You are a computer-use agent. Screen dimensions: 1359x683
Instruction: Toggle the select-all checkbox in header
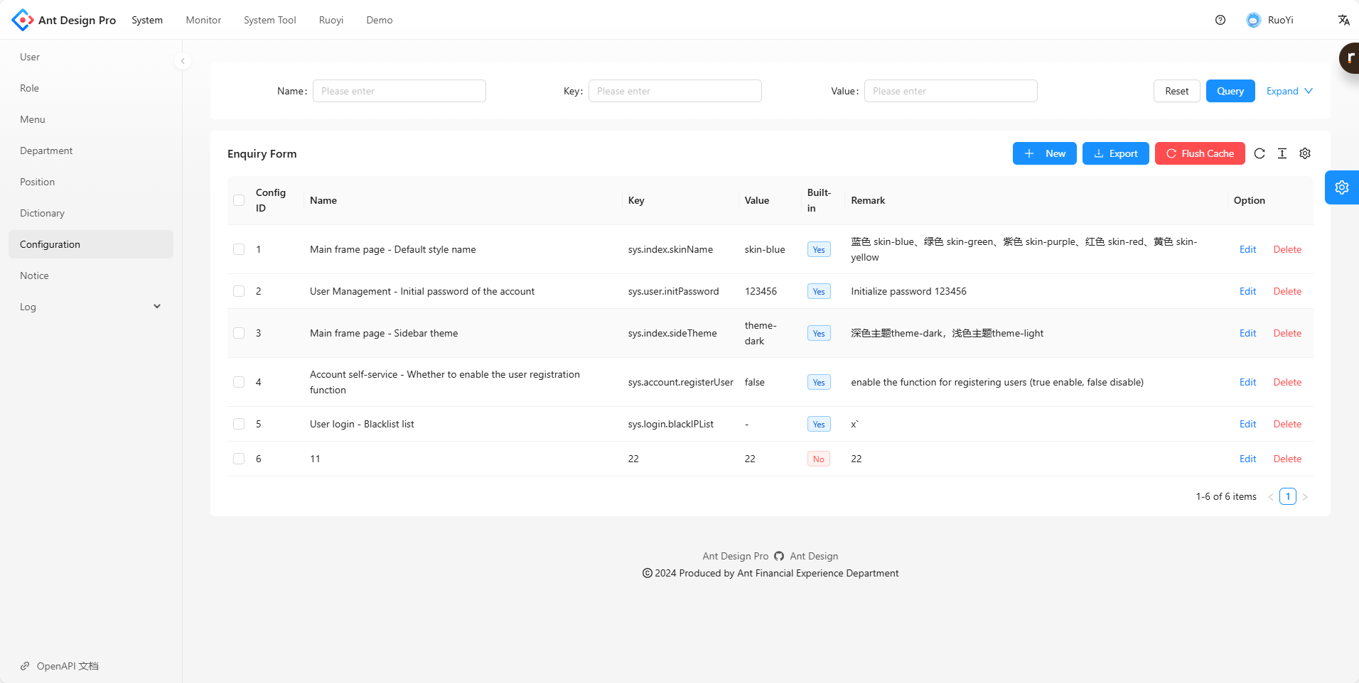coord(239,200)
